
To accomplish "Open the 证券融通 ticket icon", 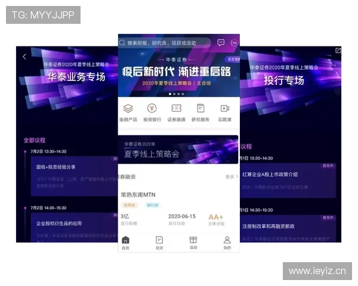I will coord(176,108).
